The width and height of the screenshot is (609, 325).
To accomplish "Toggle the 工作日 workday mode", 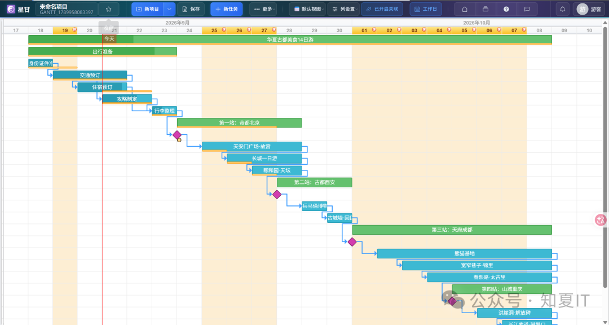I will coord(426,9).
